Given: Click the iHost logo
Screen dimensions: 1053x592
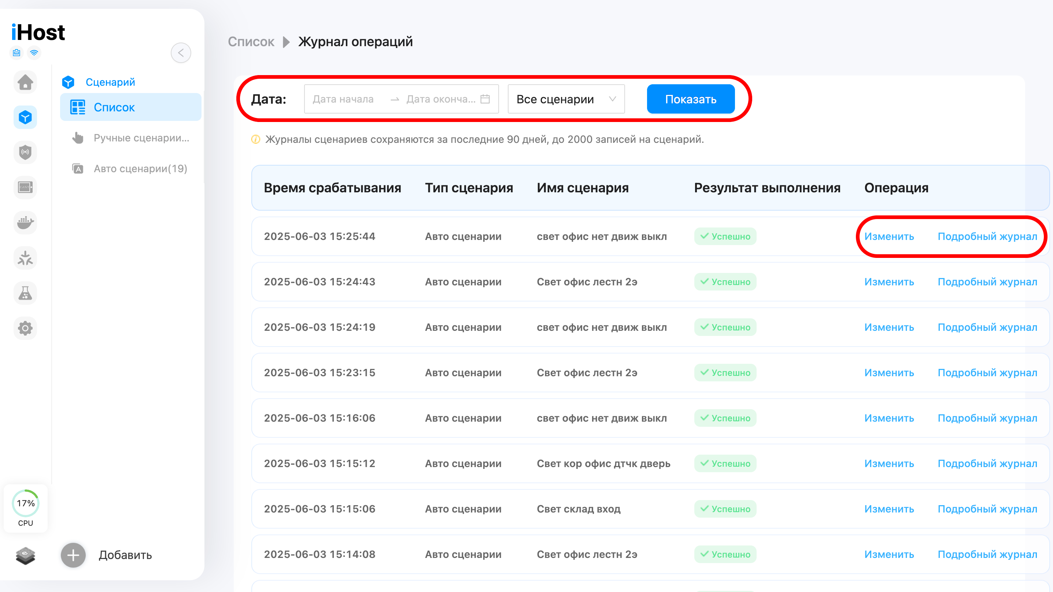Looking at the screenshot, I should pyautogui.click(x=38, y=32).
